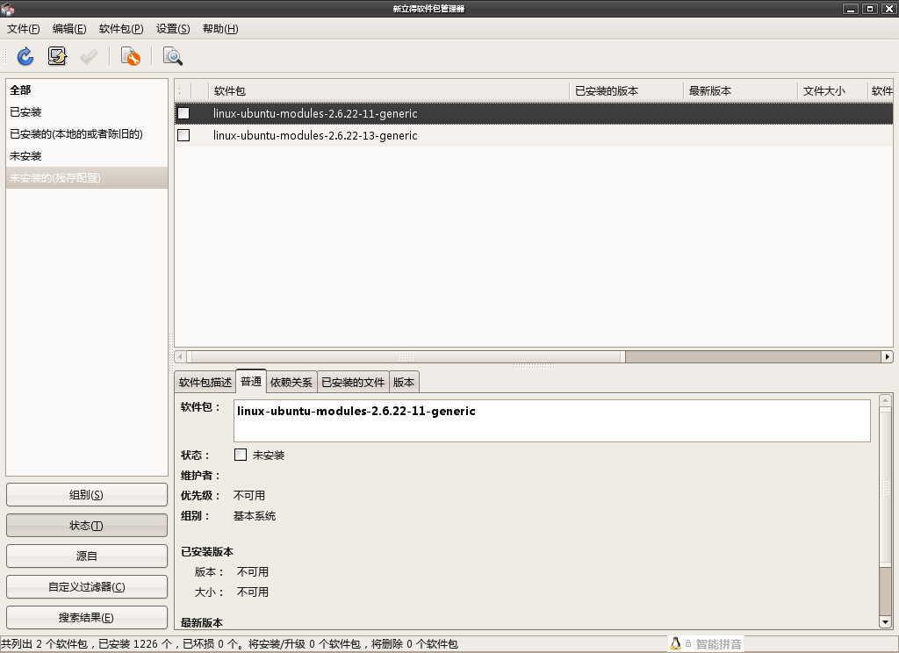Viewport: 899px width, 653px height.
Task: Click the linux-ubuntu-modules-2.6.22-13-generic package name
Action: [x=315, y=135]
